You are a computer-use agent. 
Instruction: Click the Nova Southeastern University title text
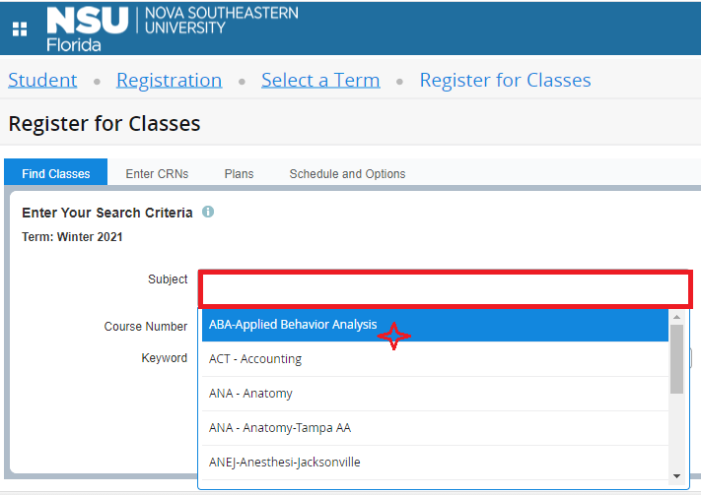[x=221, y=20]
